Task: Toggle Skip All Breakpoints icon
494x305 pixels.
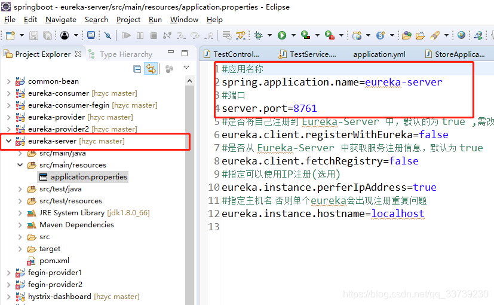Action: pos(108,35)
